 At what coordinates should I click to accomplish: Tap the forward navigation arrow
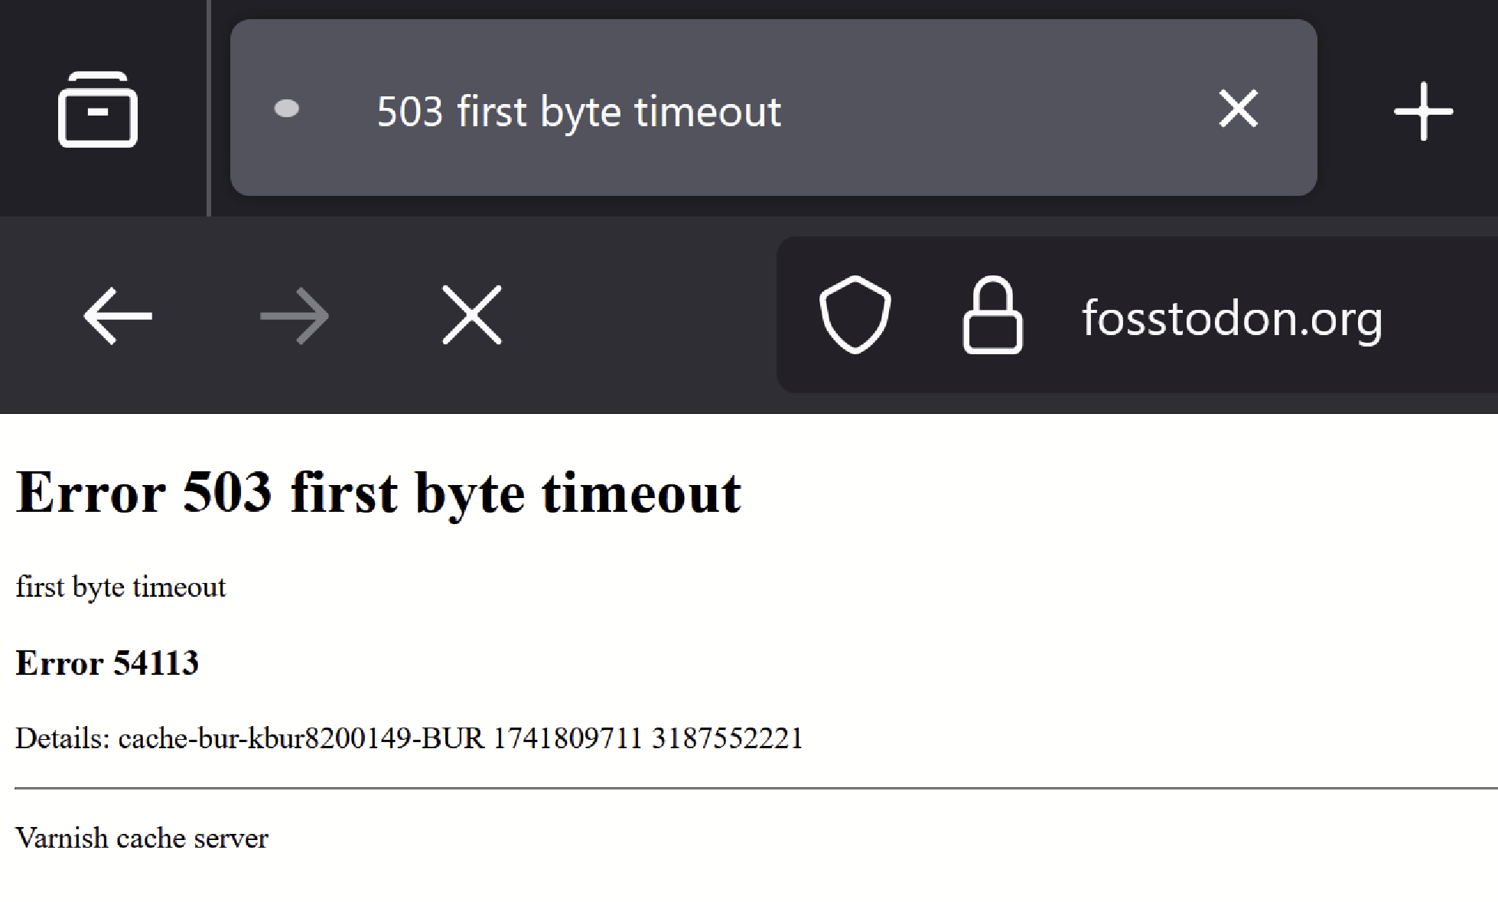click(295, 315)
